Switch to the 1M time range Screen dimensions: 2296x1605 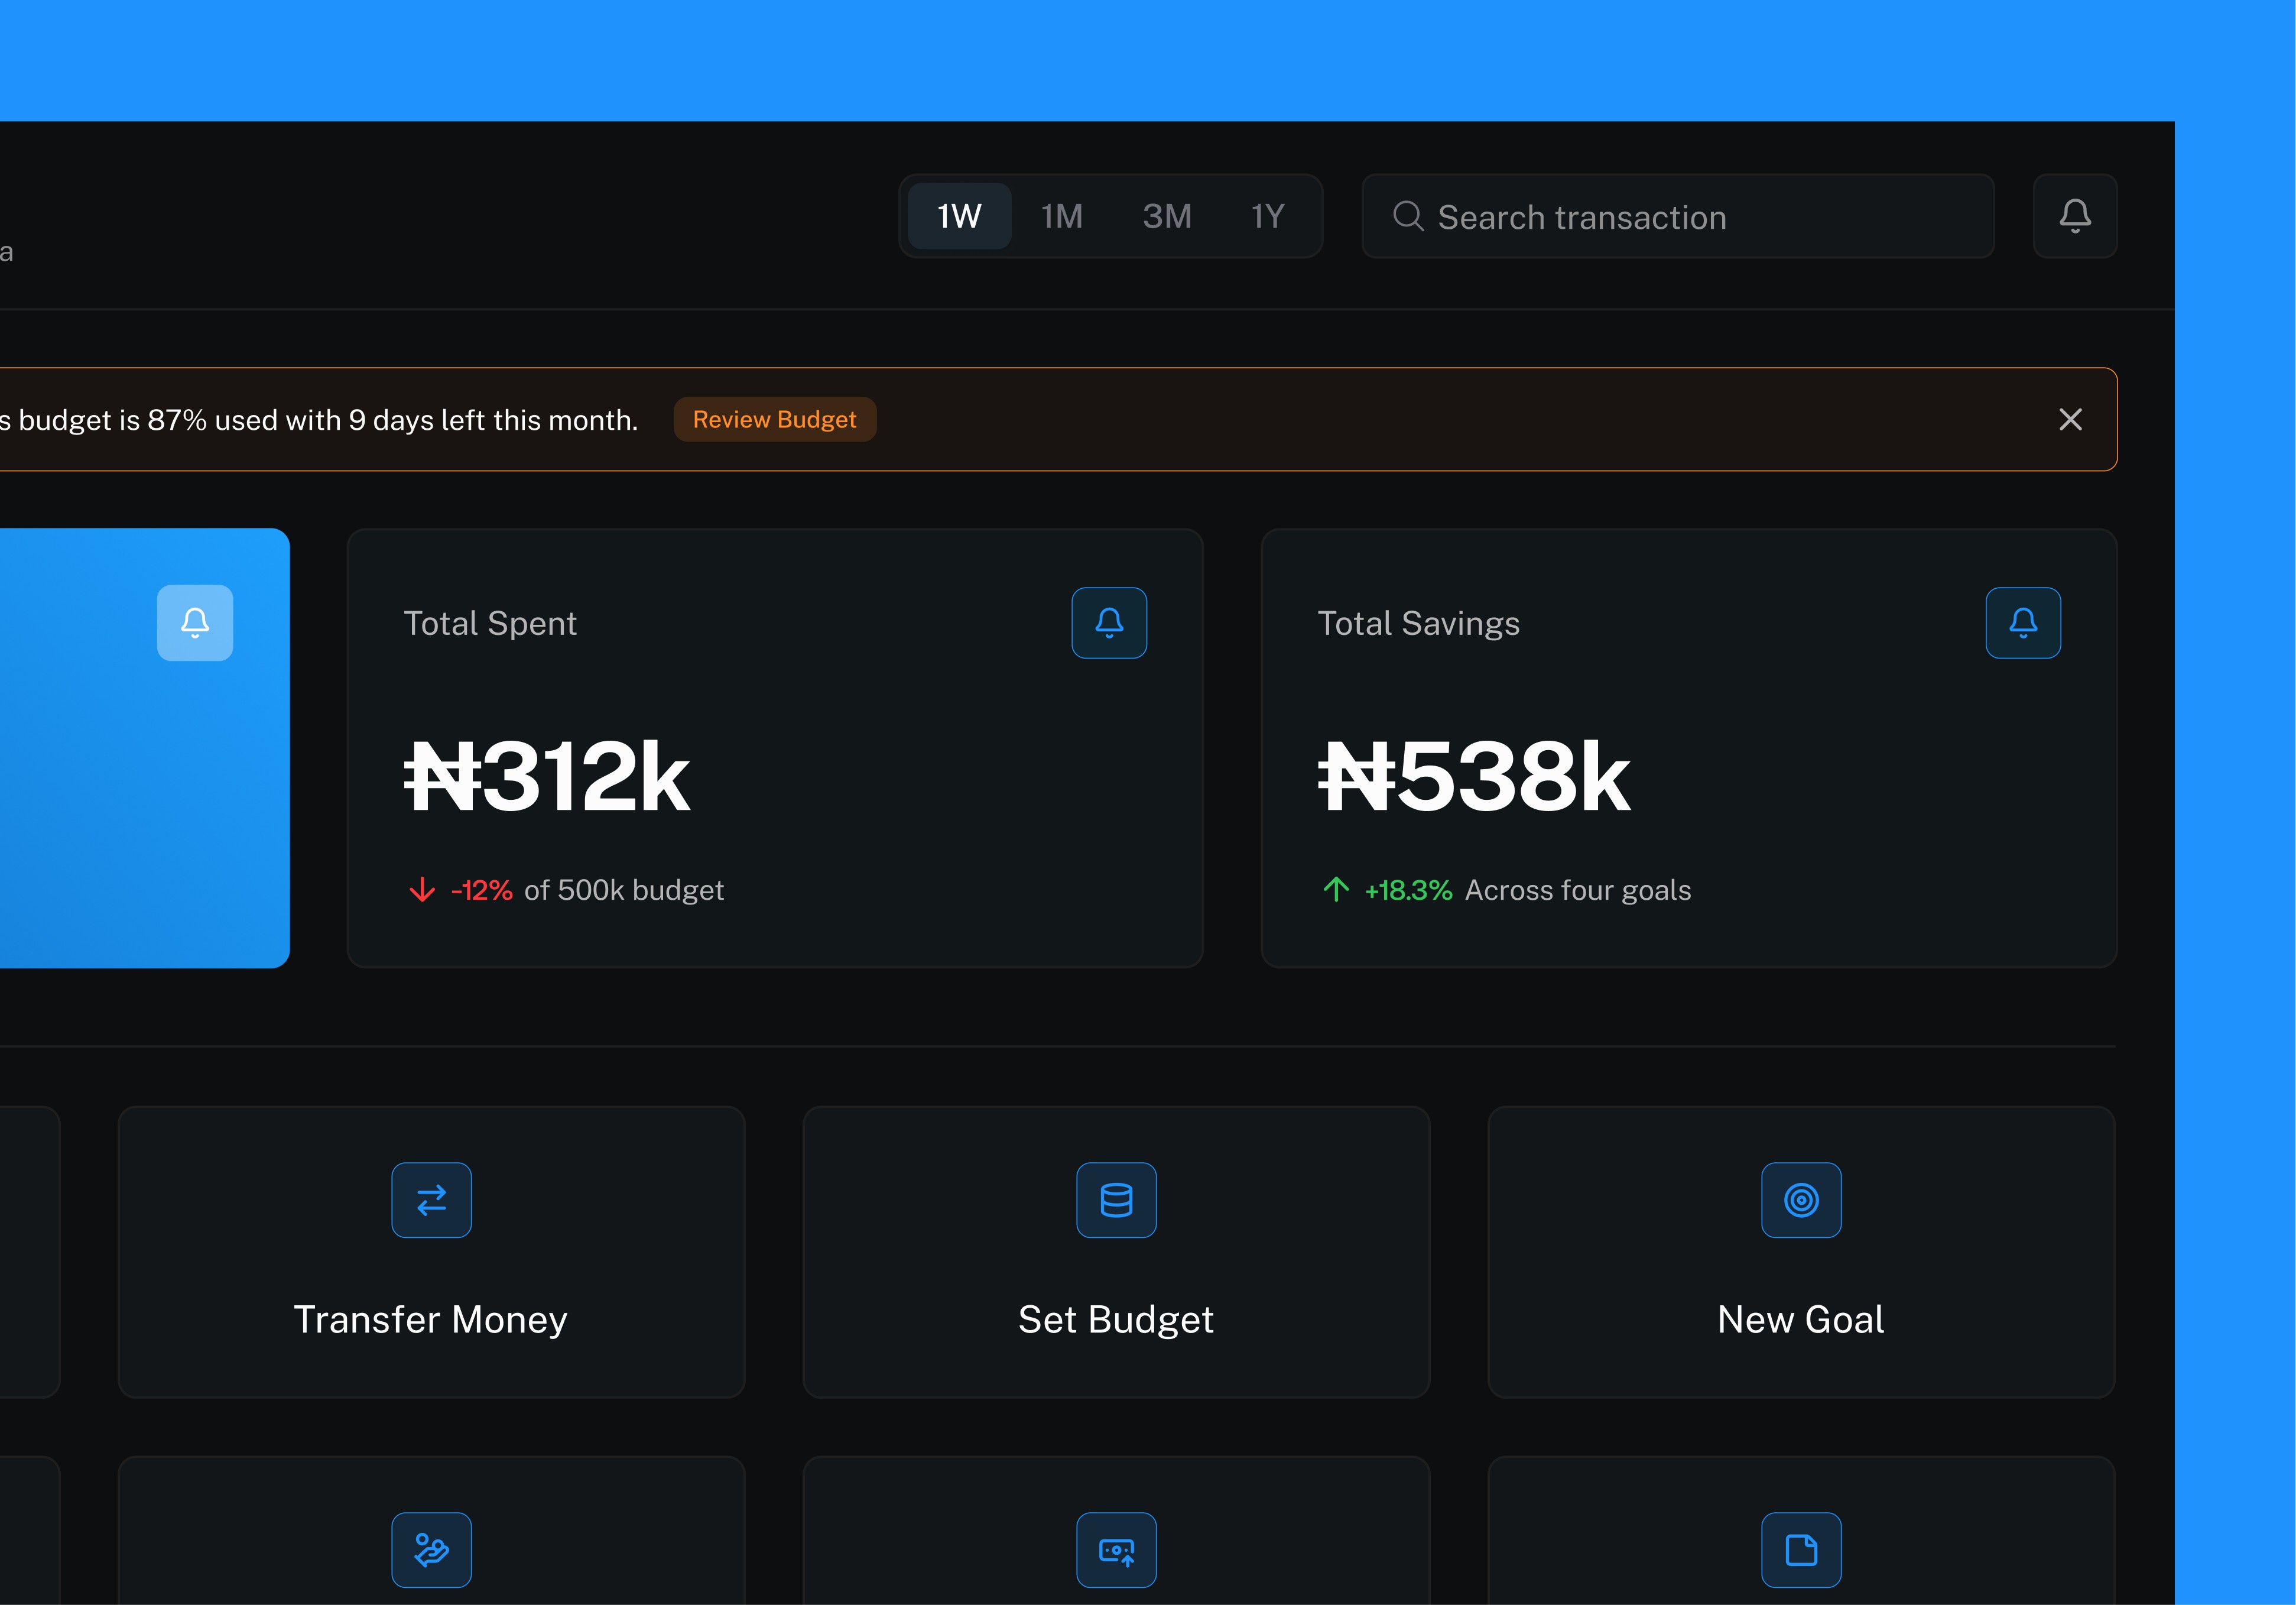click(1062, 216)
